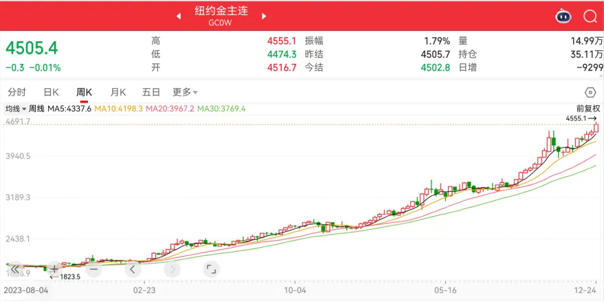The image size is (604, 302).
Task: Click the search magnifier icon
Action: click(x=590, y=17)
